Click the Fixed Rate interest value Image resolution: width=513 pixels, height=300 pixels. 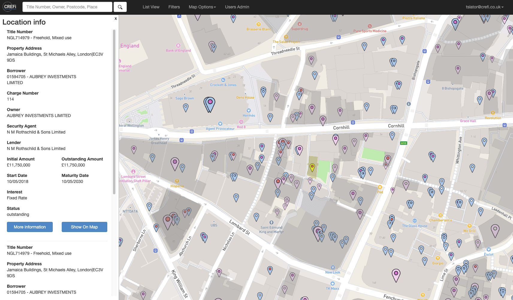coord(17,198)
